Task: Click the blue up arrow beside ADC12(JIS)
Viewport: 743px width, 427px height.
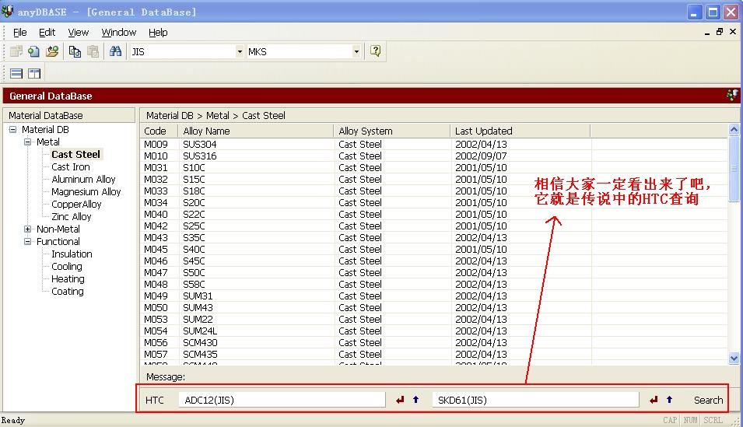Action: tap(415, 400)
